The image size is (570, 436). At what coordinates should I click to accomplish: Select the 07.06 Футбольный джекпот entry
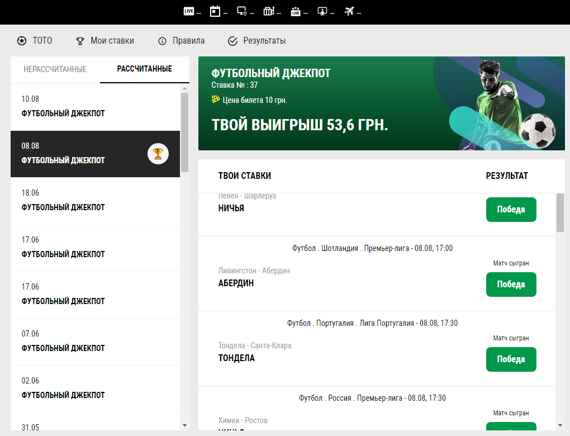coord(95,342)
